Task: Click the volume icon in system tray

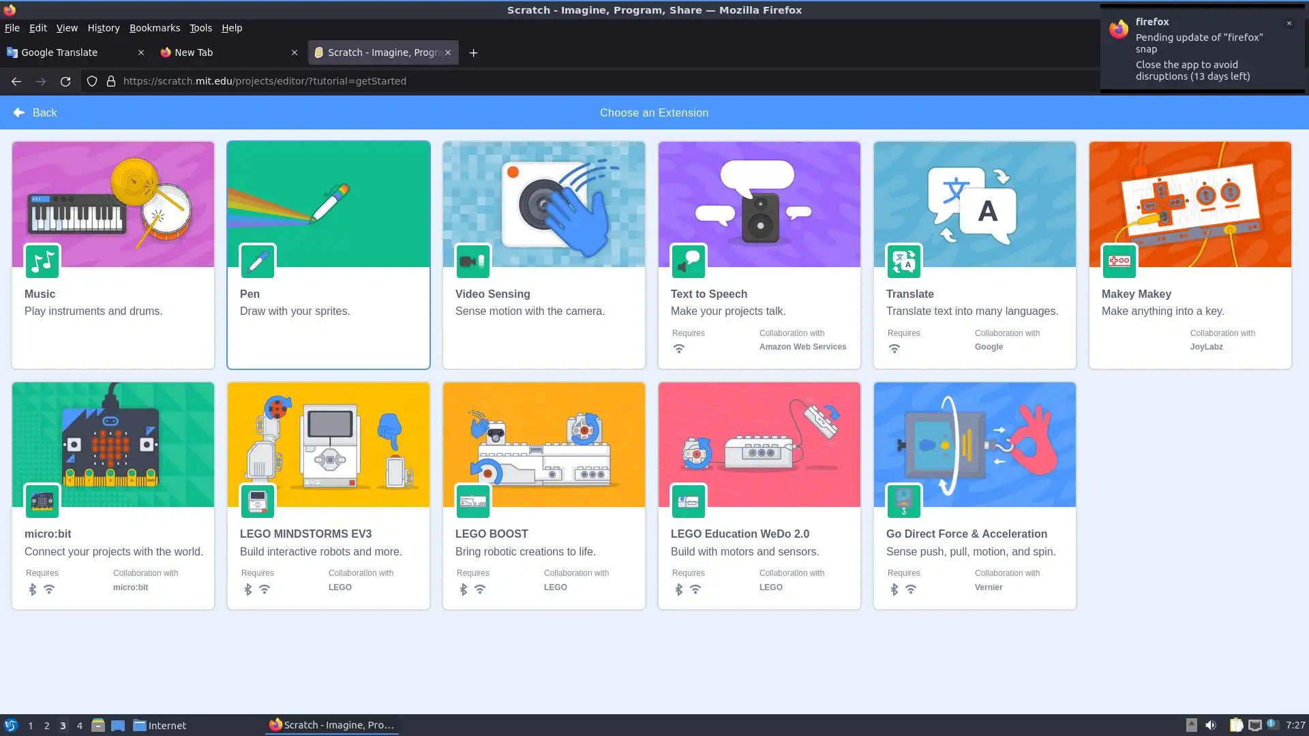Action: (1211, 725)
